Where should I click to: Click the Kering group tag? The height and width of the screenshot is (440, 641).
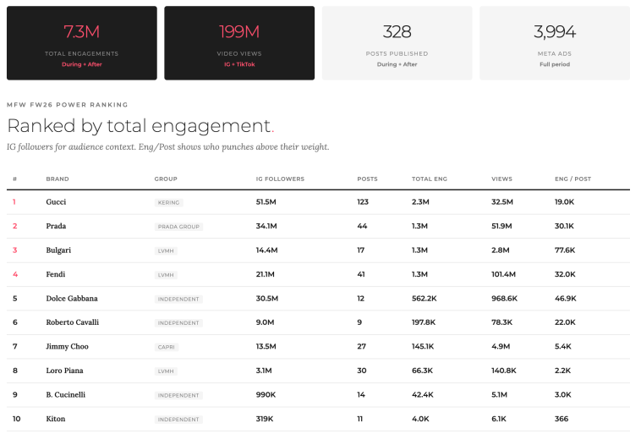tap(169, 203)
